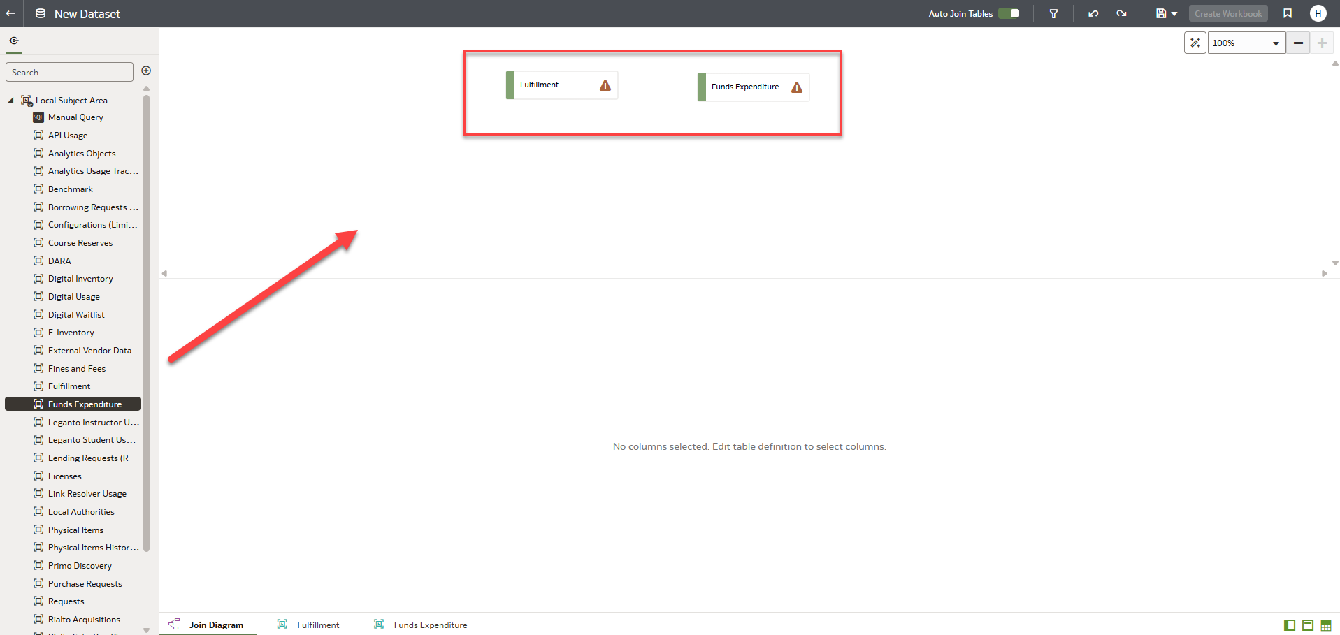Screen dimensions: 1340x635
Task: Select Digital Inventory subject area
Action: pyautogui.click(x=80, y=279)
